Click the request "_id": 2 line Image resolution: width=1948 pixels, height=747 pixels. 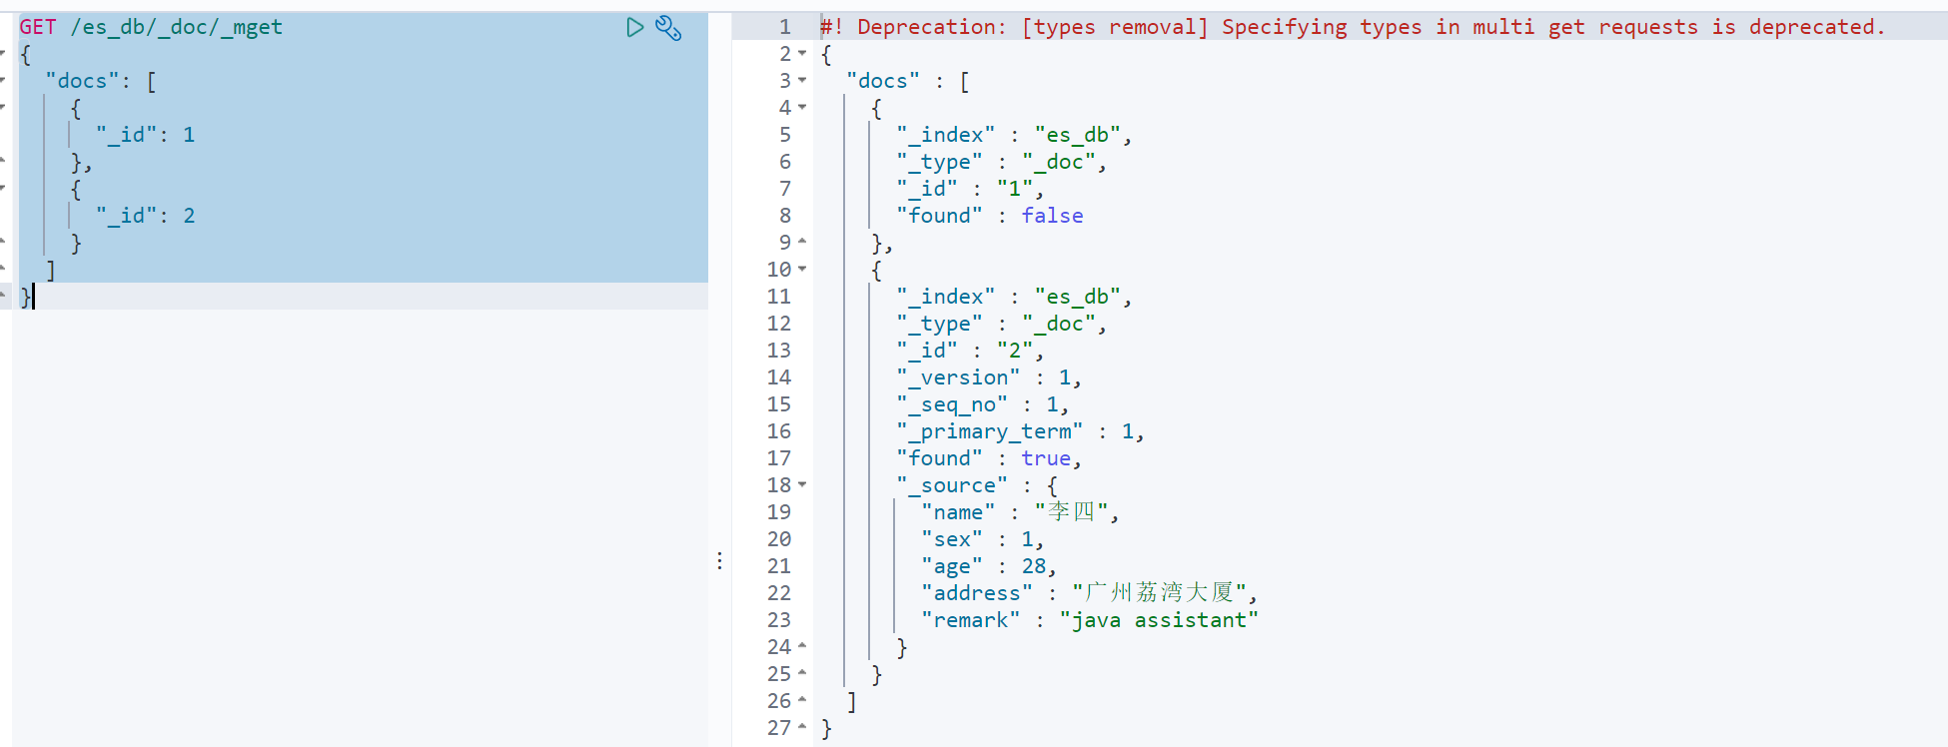[145, 216]
